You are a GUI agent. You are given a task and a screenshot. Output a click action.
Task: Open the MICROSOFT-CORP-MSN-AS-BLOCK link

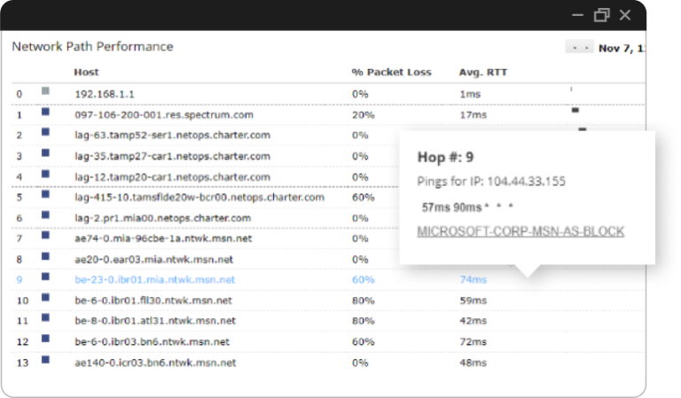(521, 231)
